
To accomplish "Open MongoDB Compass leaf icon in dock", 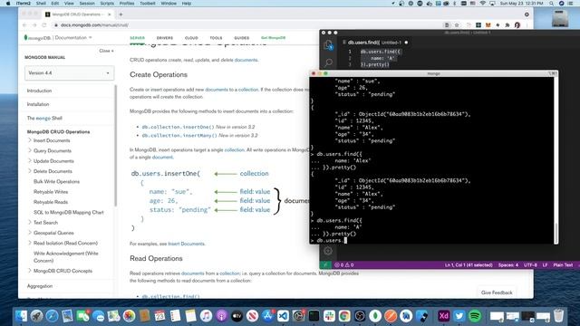I will 375,316.
